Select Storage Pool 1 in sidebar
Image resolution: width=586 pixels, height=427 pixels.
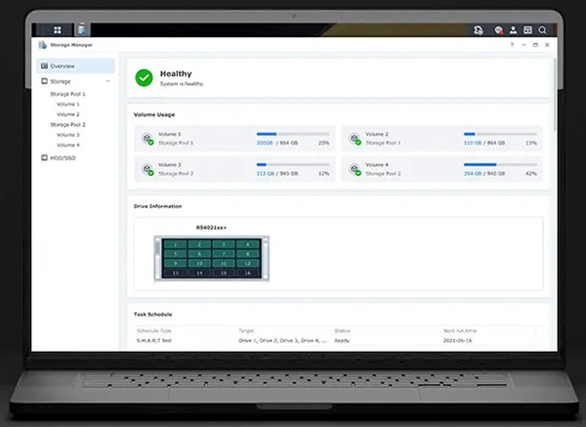point(67,94)
